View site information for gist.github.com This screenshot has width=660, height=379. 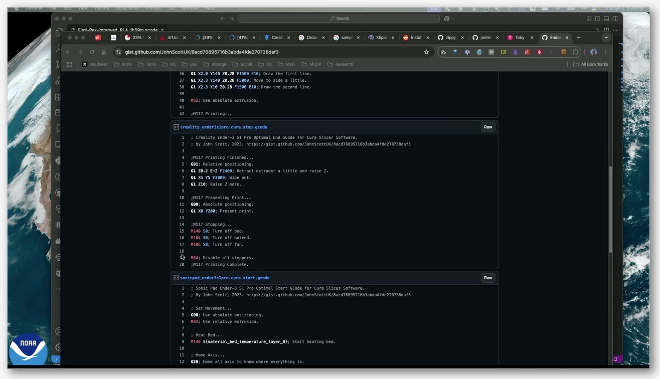click(x=118, y=52)
